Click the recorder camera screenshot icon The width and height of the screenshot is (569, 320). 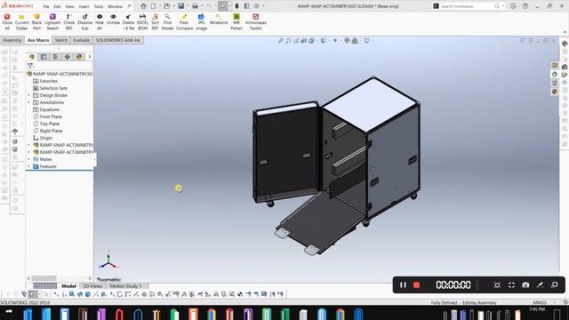point(525,285)
